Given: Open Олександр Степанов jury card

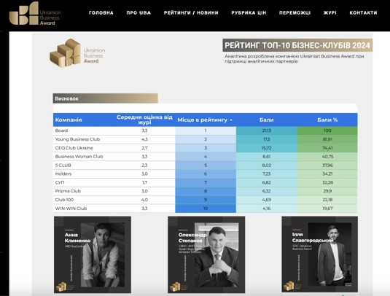Looking at the screenshot, I should coord(206,254).
